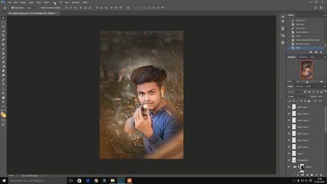Toggle the Auto-Select checkbox
Viewport: 327px width, 184px height.
[x=13, y=8]
